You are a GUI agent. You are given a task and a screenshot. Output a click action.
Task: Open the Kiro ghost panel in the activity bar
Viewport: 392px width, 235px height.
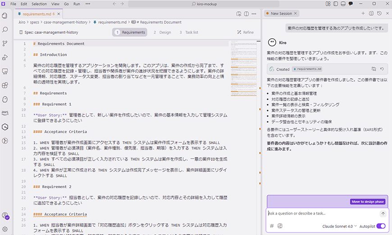[5, 99]
